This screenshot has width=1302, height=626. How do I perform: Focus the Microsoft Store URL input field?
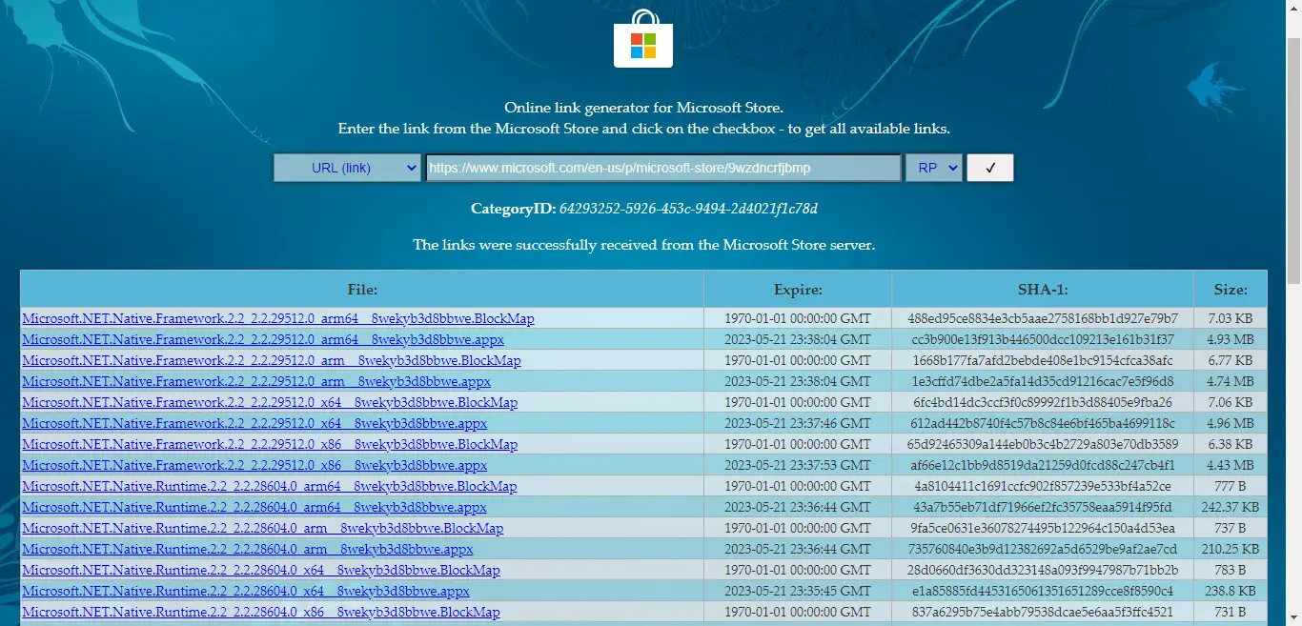[x=662, y=168]
